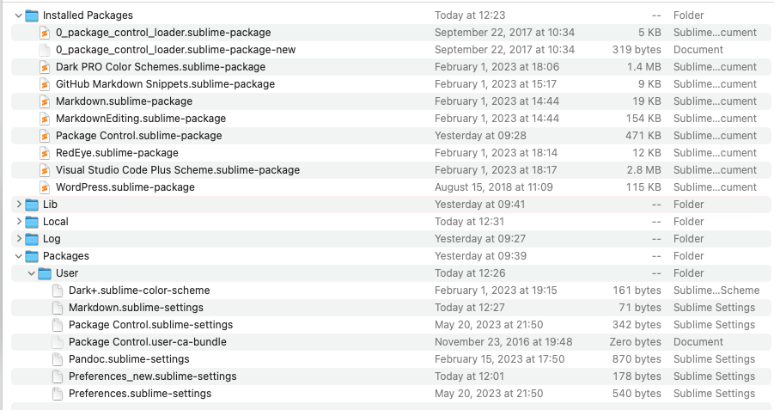Collapse the User subfolder chevron

point(32,273)
